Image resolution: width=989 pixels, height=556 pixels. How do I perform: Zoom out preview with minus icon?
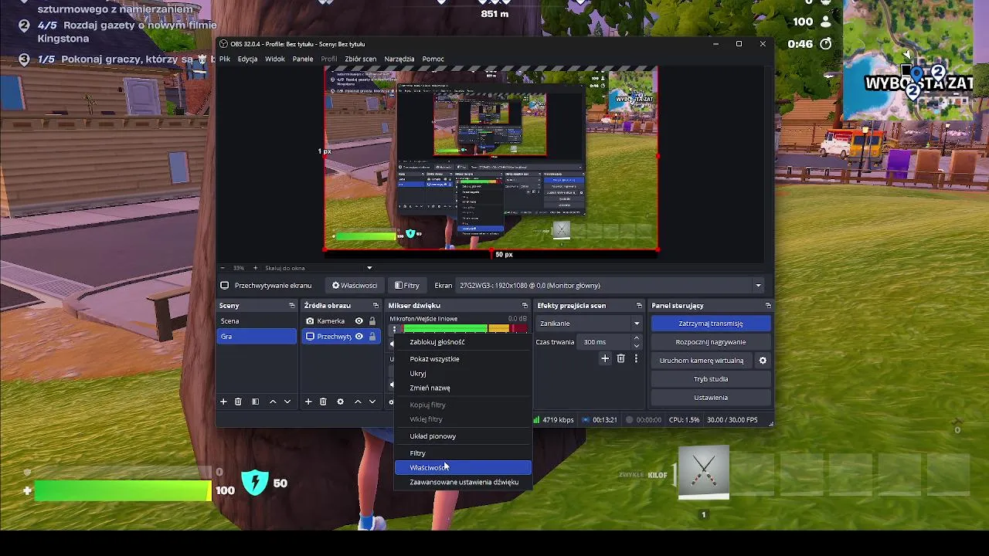point(222,268)
